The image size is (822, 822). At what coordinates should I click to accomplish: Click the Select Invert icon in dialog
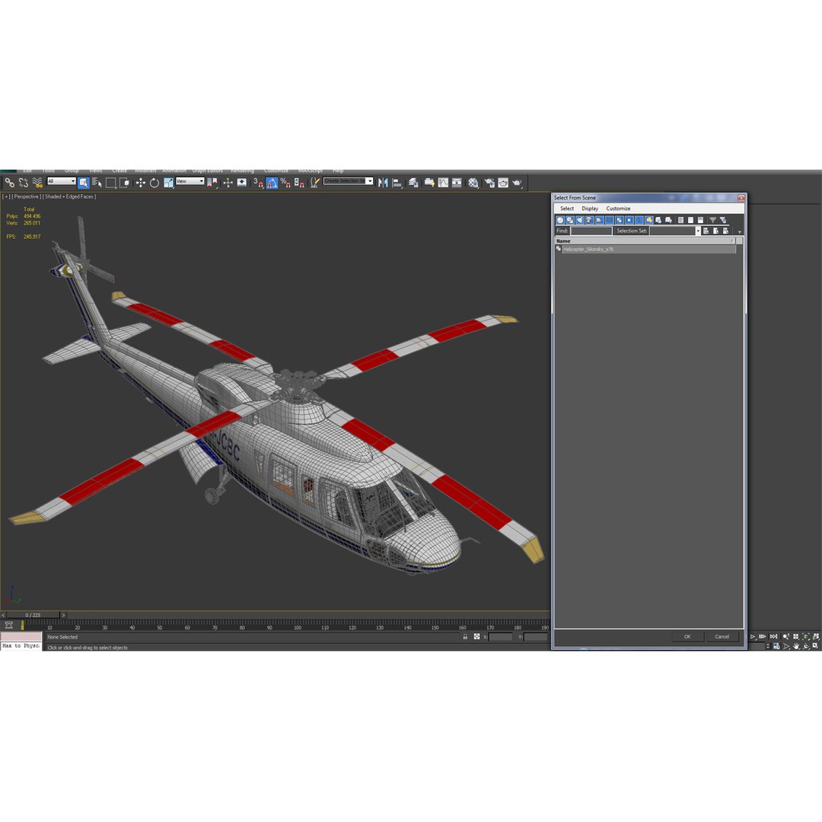coord(700,220)
